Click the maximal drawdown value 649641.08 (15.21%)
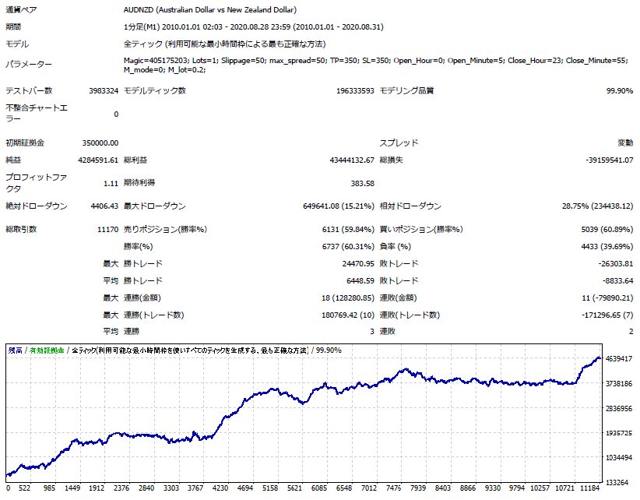 pos(339,206)
